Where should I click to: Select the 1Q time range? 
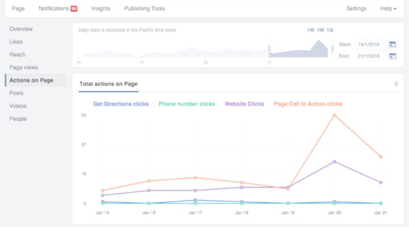tap(330, 30)
